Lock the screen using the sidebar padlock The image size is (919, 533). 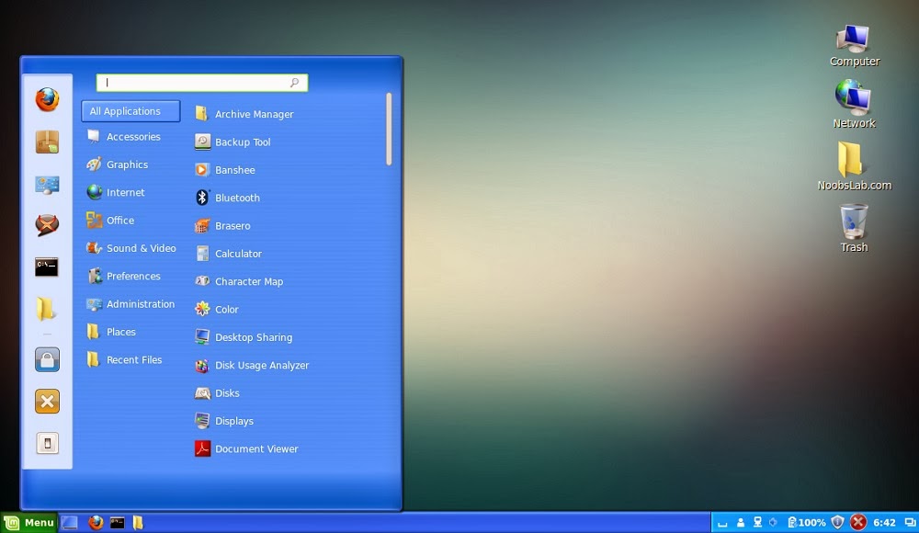(47, 358)
